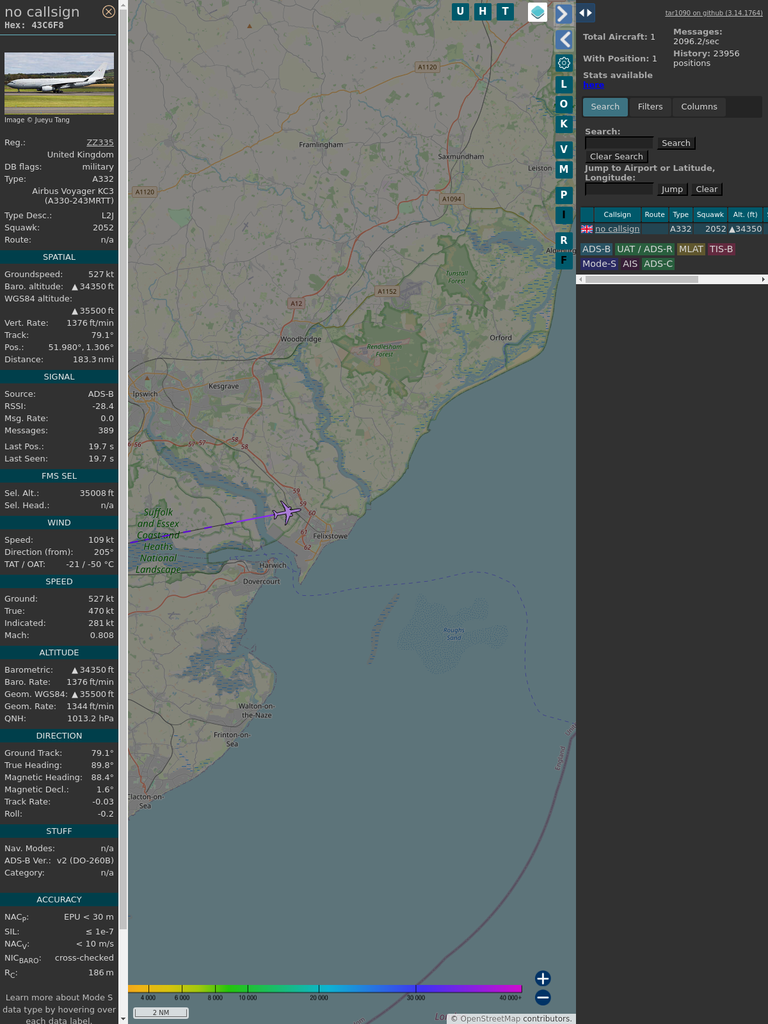The height and width of the screenshot is (1024, 768).
Task: Click the Jump button
Action: (x=672, y=189)
